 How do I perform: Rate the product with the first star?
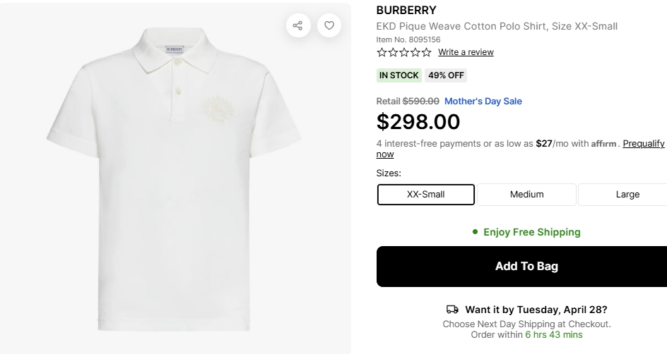tap(382, 52)
